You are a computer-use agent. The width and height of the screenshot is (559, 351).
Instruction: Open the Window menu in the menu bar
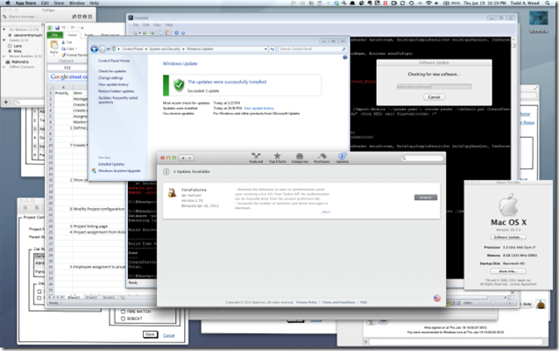click(x=77, y=3)
